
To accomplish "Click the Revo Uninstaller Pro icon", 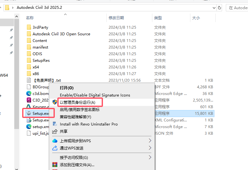I will pos(55,124).
